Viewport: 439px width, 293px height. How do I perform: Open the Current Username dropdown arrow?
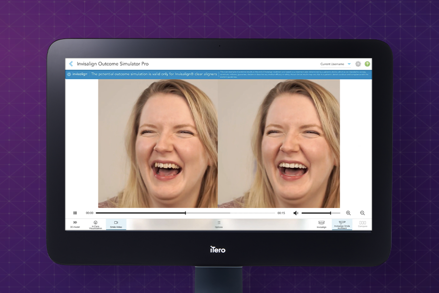pos(349,64)
